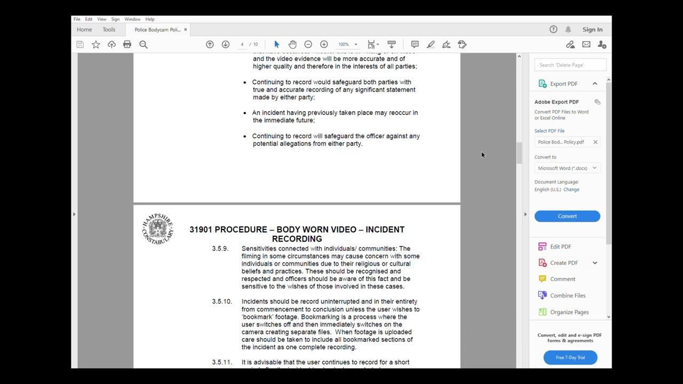The image size is (683, 384).
Task: Click the Hampshire Constabulary logo
Action: click(158, 229)
